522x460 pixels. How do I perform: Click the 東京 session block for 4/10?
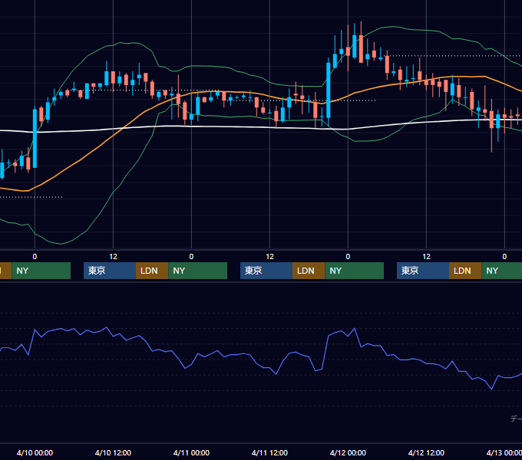(x=110, y=271)
